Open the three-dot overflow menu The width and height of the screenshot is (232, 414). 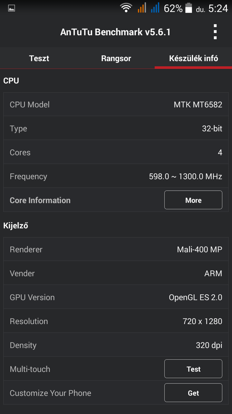pyautogui.click(x=215, y=32)
